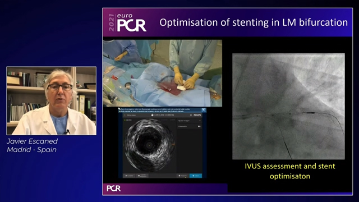The height and width of the screenshot is (202, 359).
Task: Click the gray button left of the blue one
Action: click(x=183, y=176)
